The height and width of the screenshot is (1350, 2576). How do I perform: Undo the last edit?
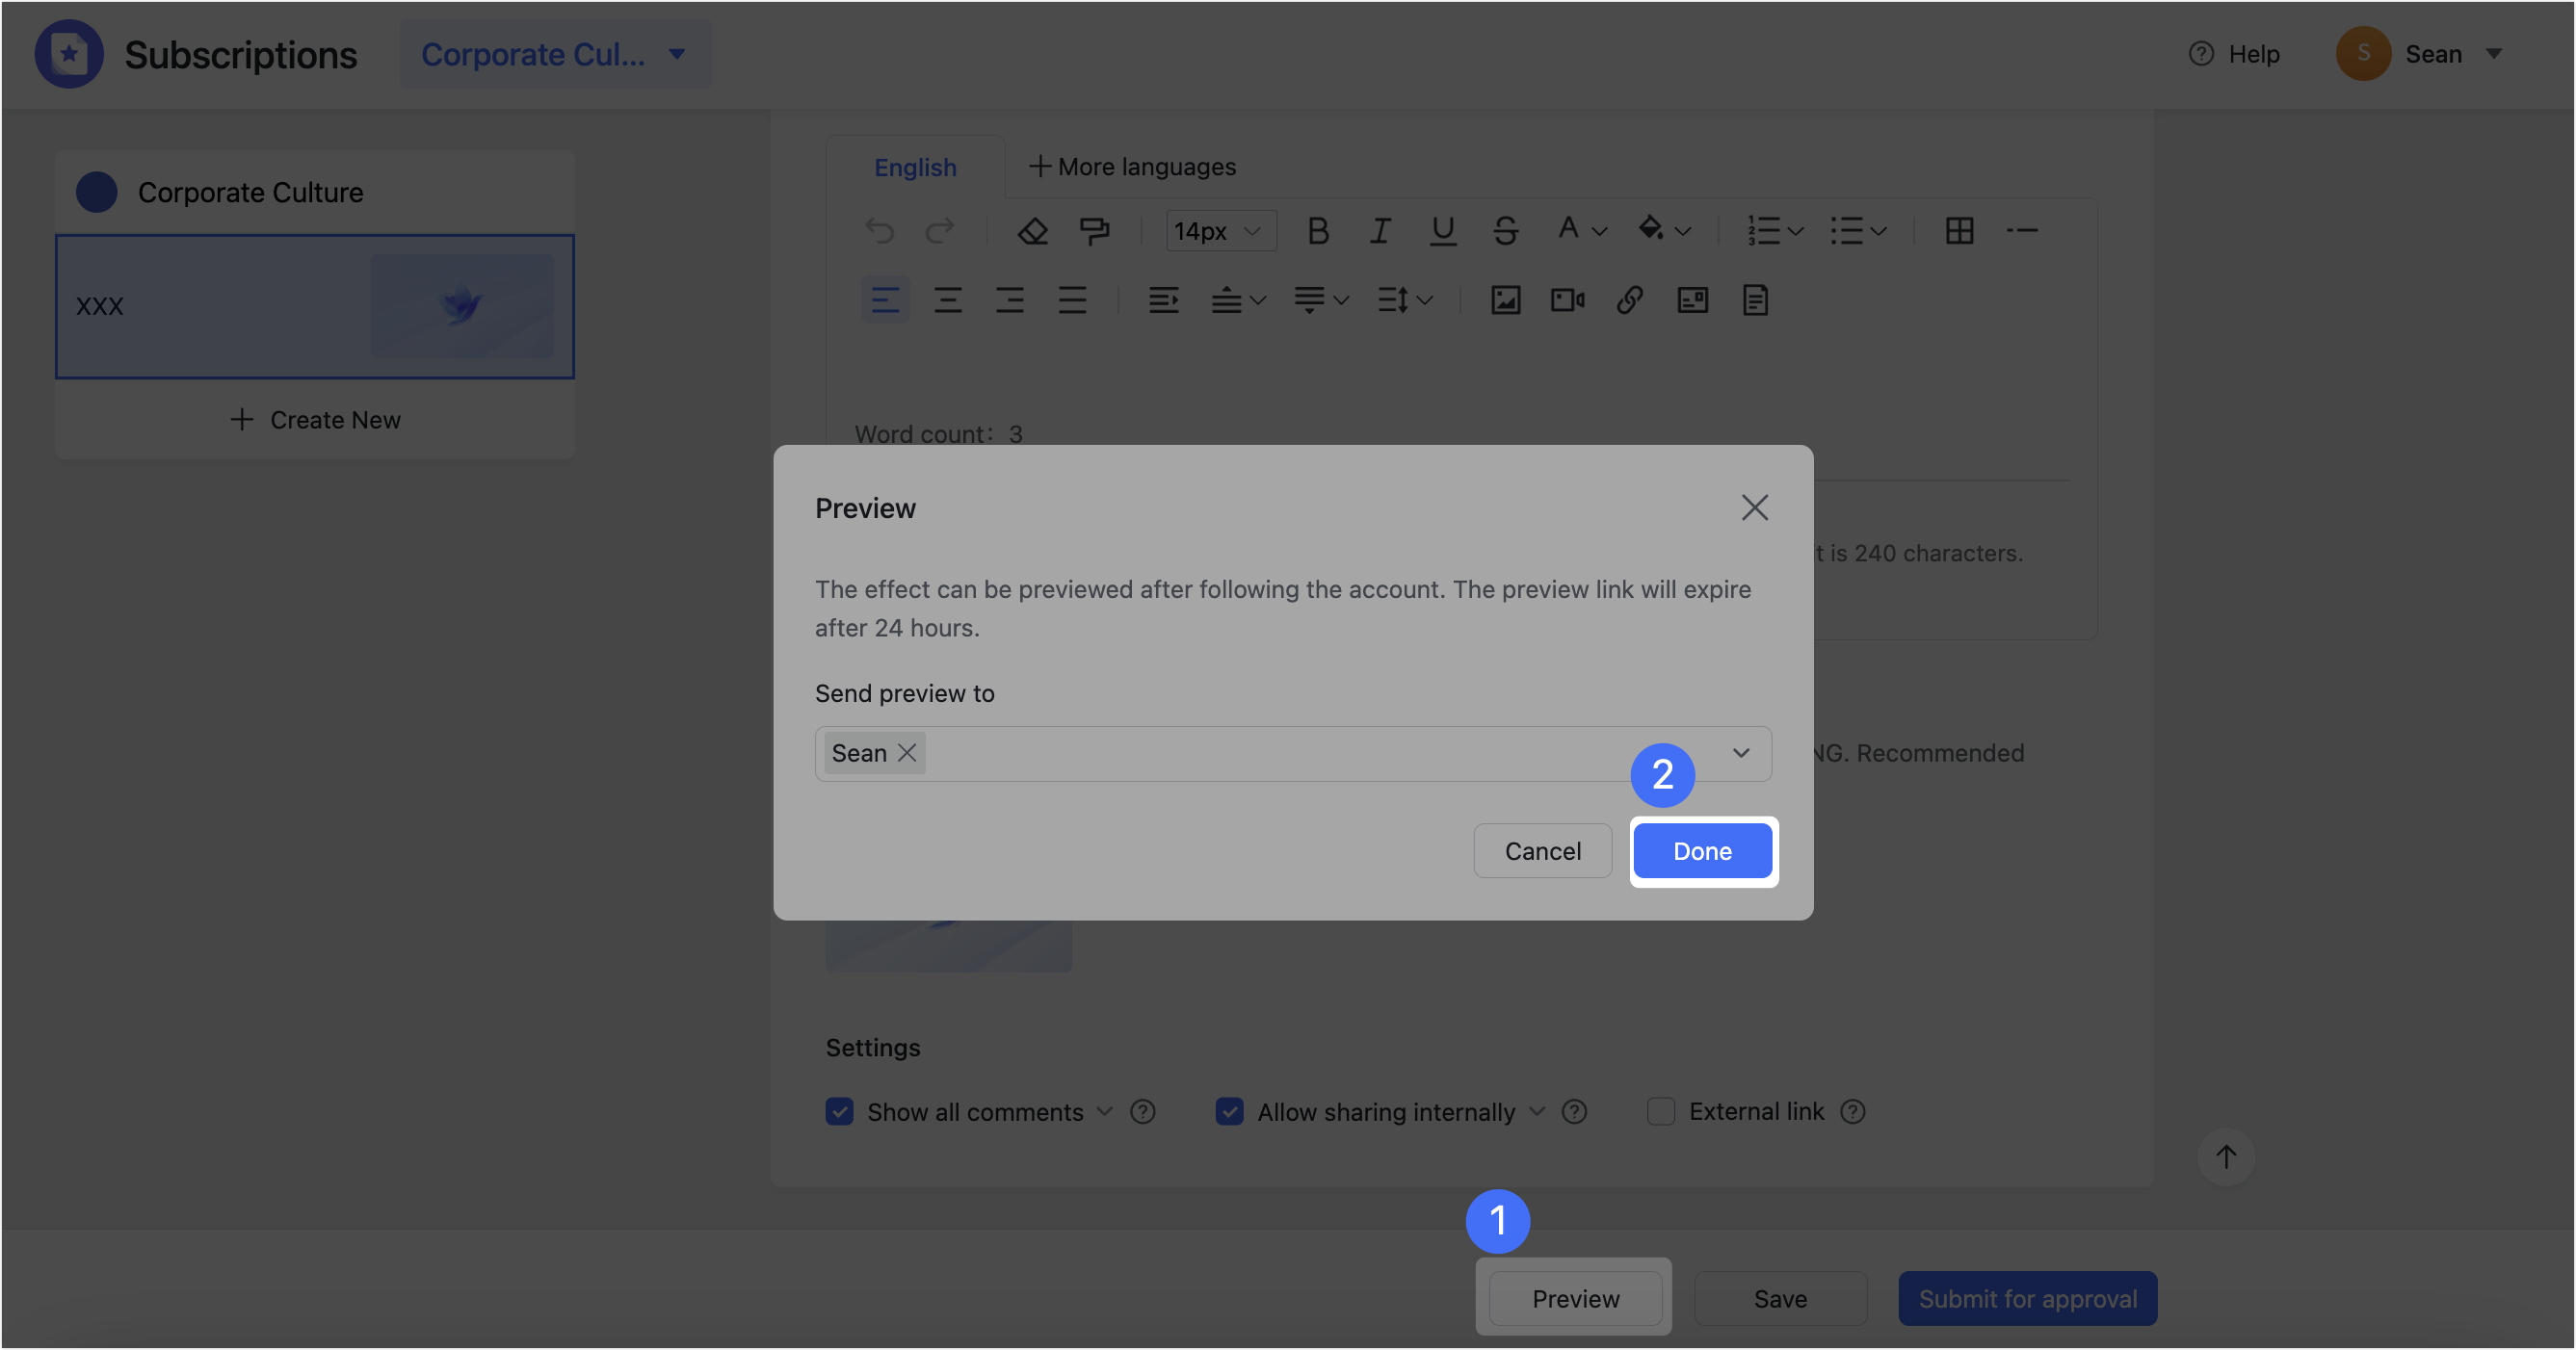(880, 231)
